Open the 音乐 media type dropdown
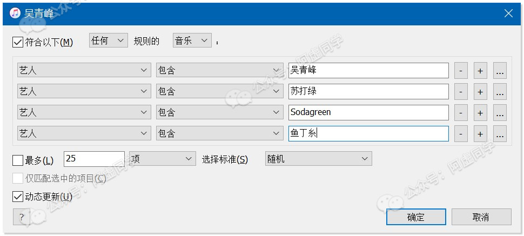This screenshot has width=524, height=236. 192,41
